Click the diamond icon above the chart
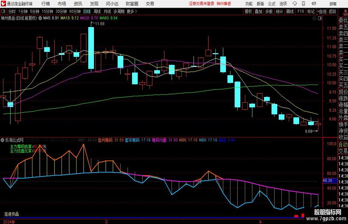Image resolution: width=348 pixels, height=224 pixels. click(314, 18)
